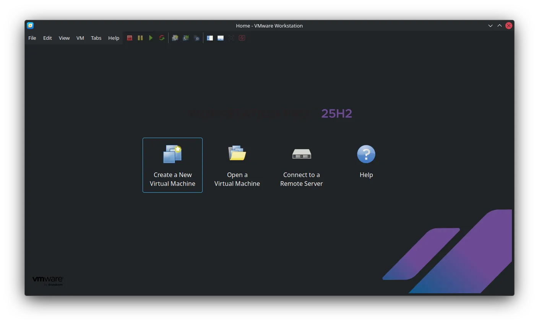Click the Revert Snapshot toolbar icon
Image resolution: width=539 pixels, height=325 pixels.
pyautogui.click(x=185, y=37)
